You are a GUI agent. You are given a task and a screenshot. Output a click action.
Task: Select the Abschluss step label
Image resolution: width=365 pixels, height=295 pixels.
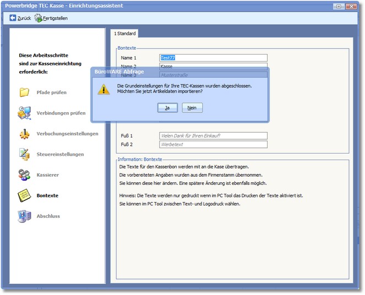[x=48, y=216]
